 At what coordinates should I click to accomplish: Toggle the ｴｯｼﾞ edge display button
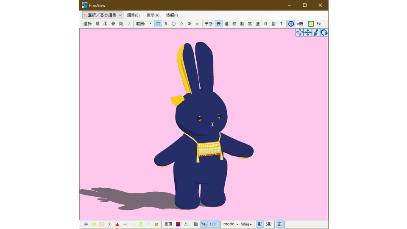(x=213, y=224)
